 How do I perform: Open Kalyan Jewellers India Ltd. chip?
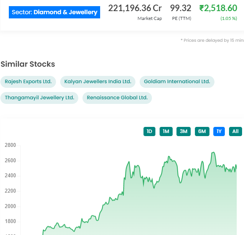[98, 82]
